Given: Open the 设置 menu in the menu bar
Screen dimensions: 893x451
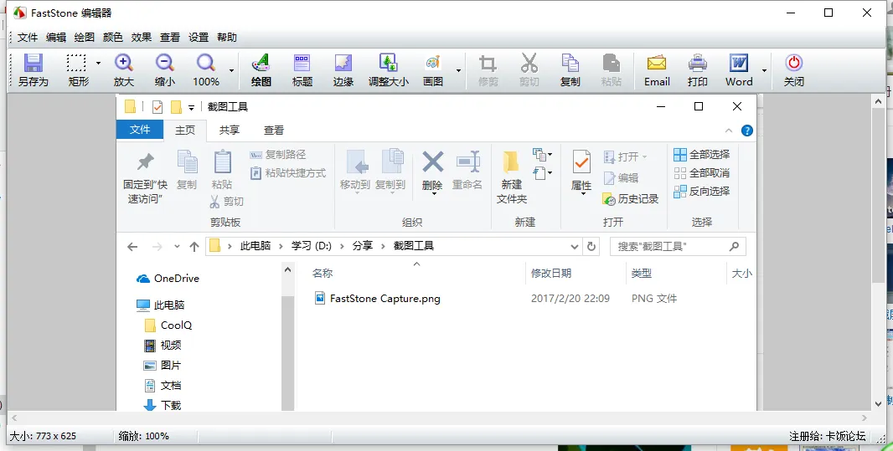Looking at the screenshot, I should point(199,38).
